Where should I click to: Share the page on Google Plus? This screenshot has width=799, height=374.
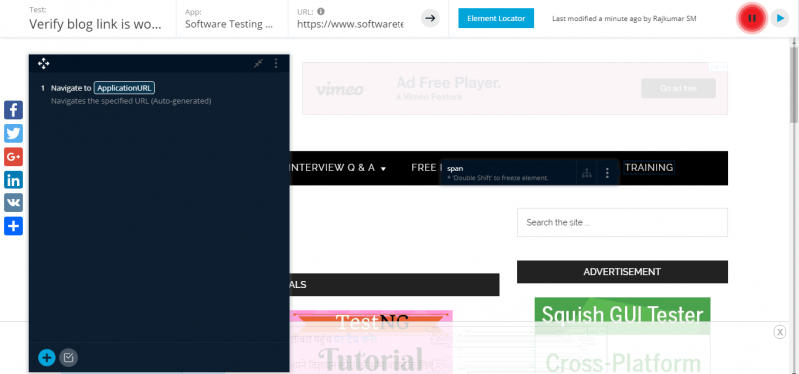pyautogui.click(x=13, y=157)
